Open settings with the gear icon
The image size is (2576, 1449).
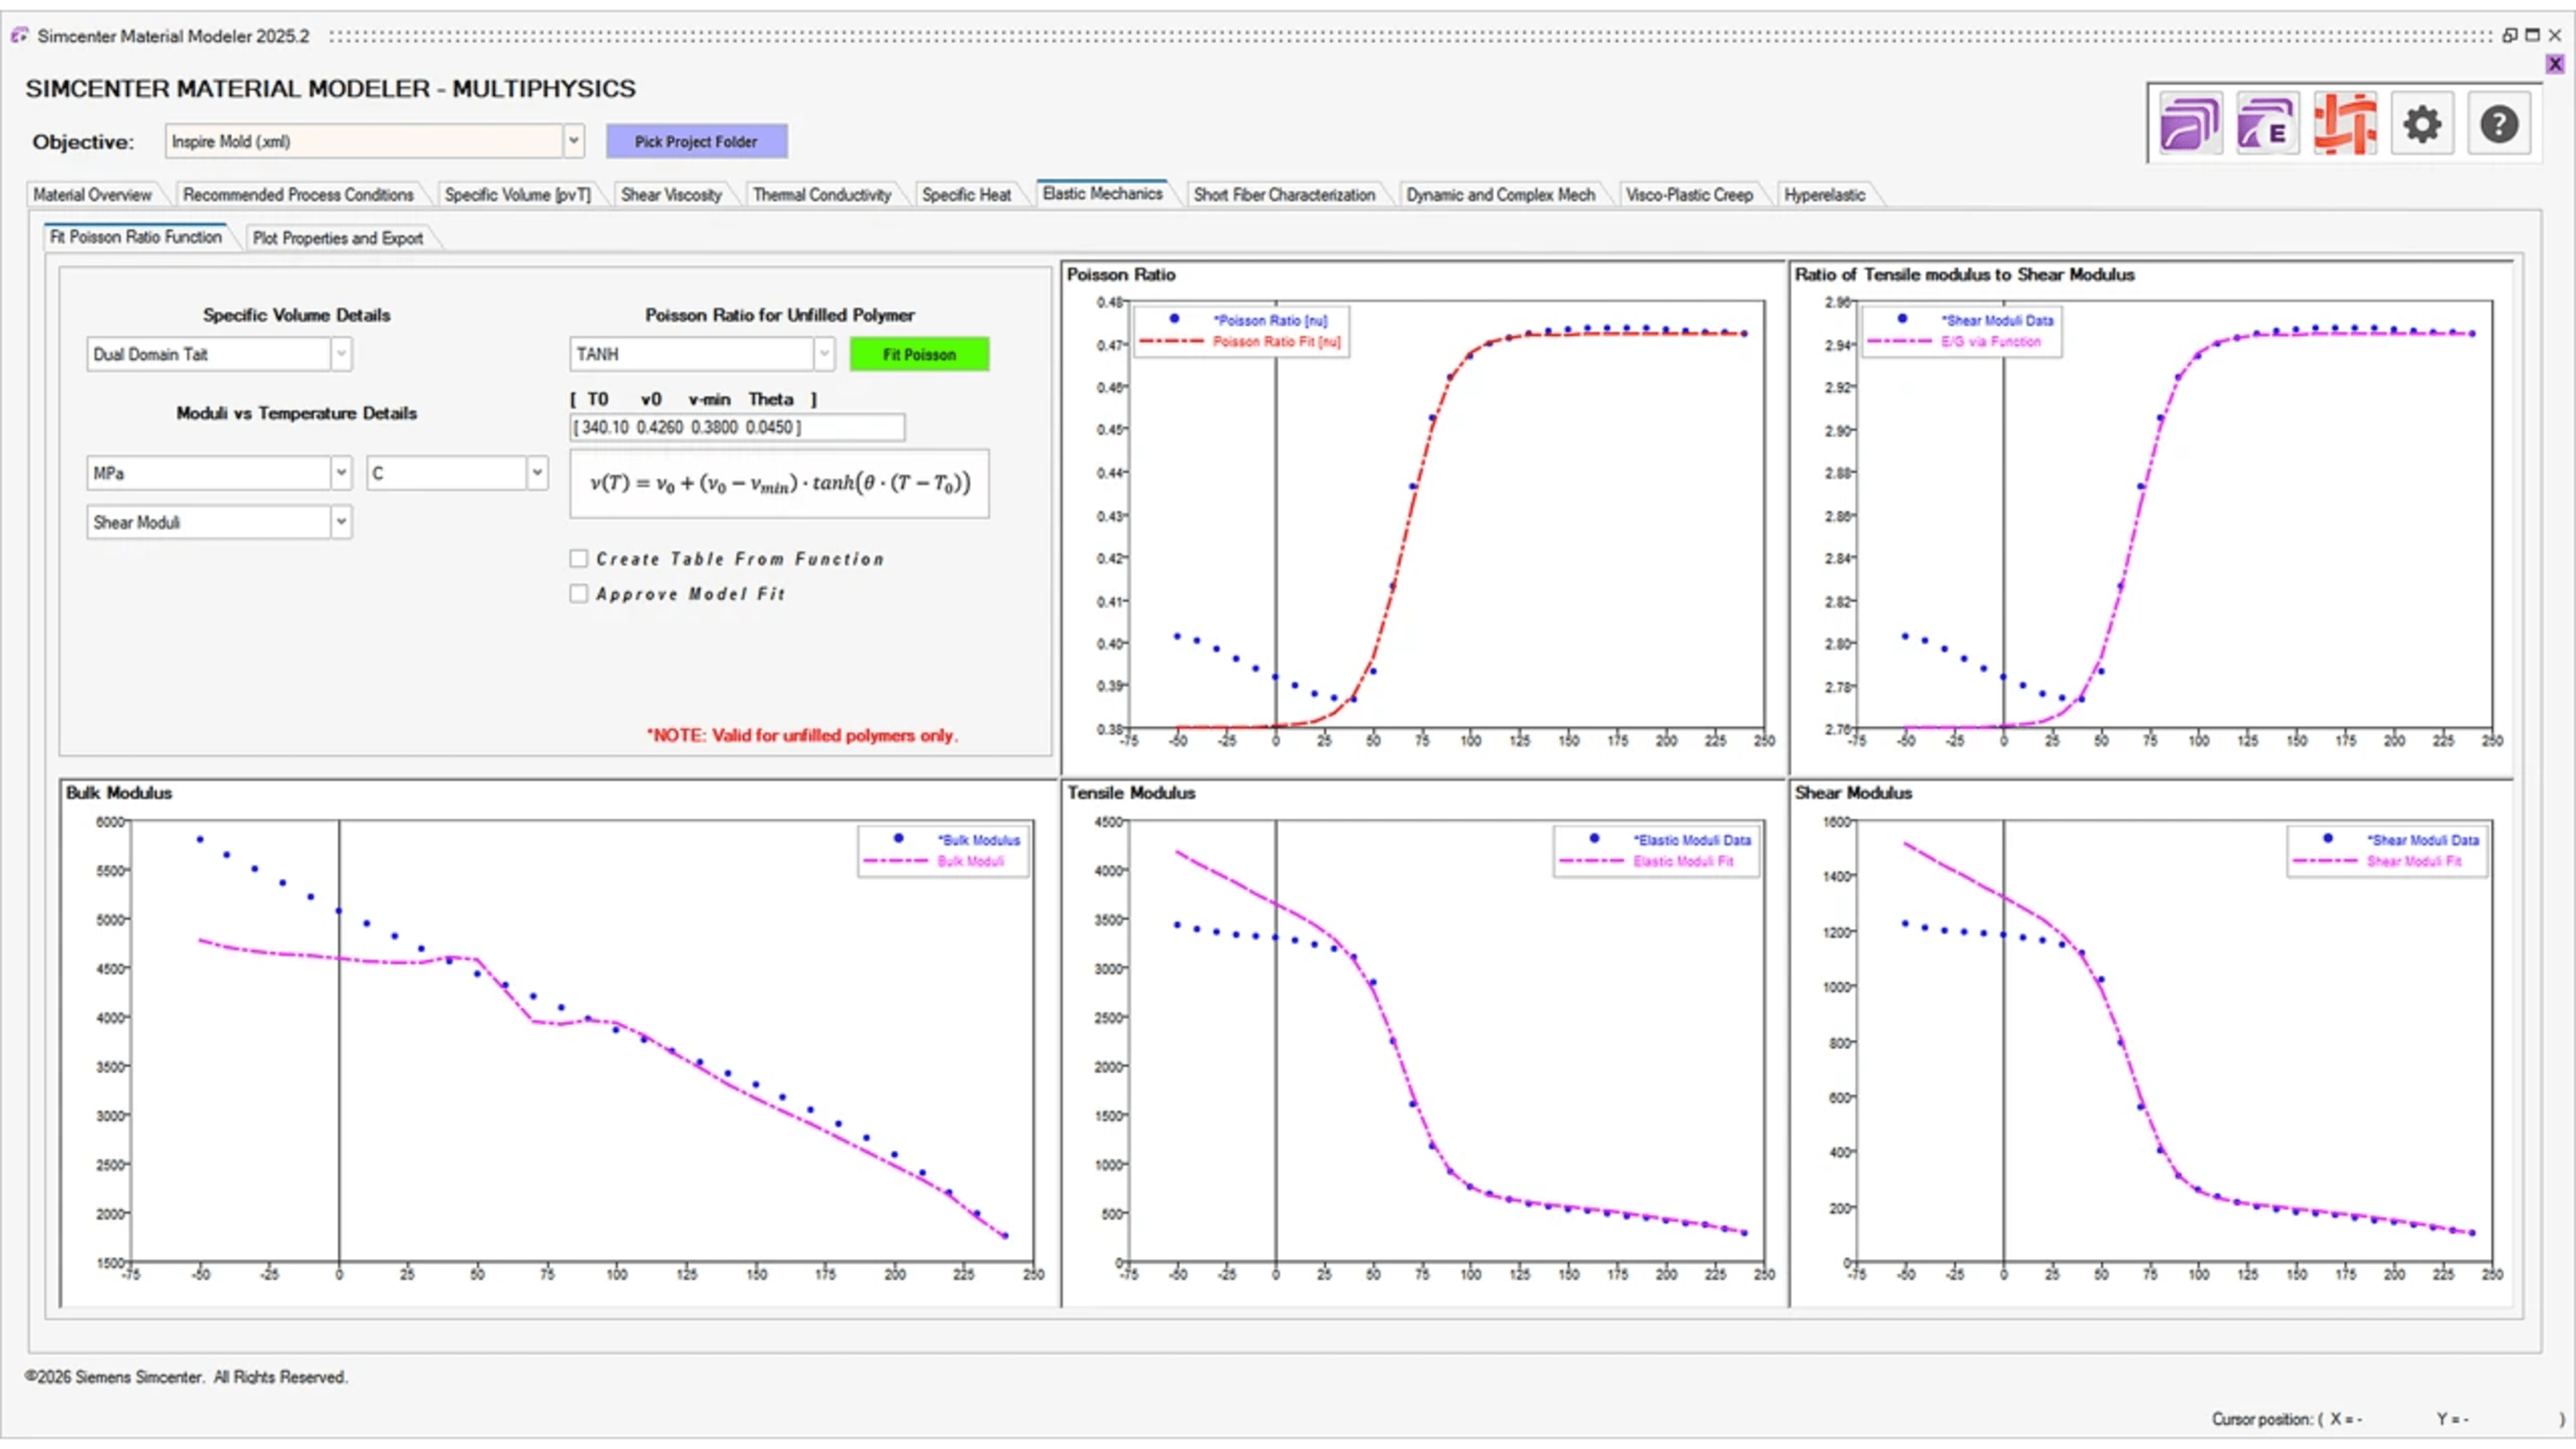(x=2422, y=125)
